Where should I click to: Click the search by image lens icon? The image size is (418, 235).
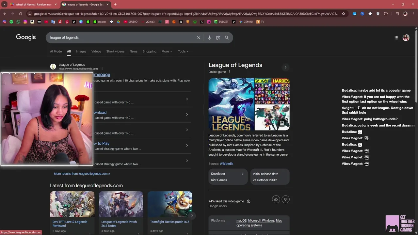click(218, 38)
